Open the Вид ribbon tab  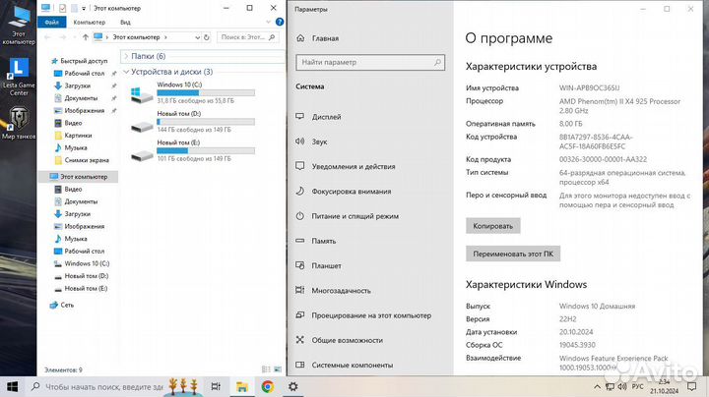point(125,22)
